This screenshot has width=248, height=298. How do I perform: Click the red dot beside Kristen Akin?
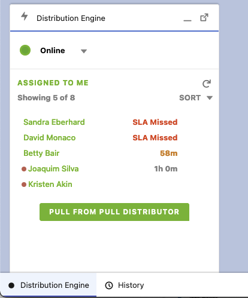click(x=24, y=185)
